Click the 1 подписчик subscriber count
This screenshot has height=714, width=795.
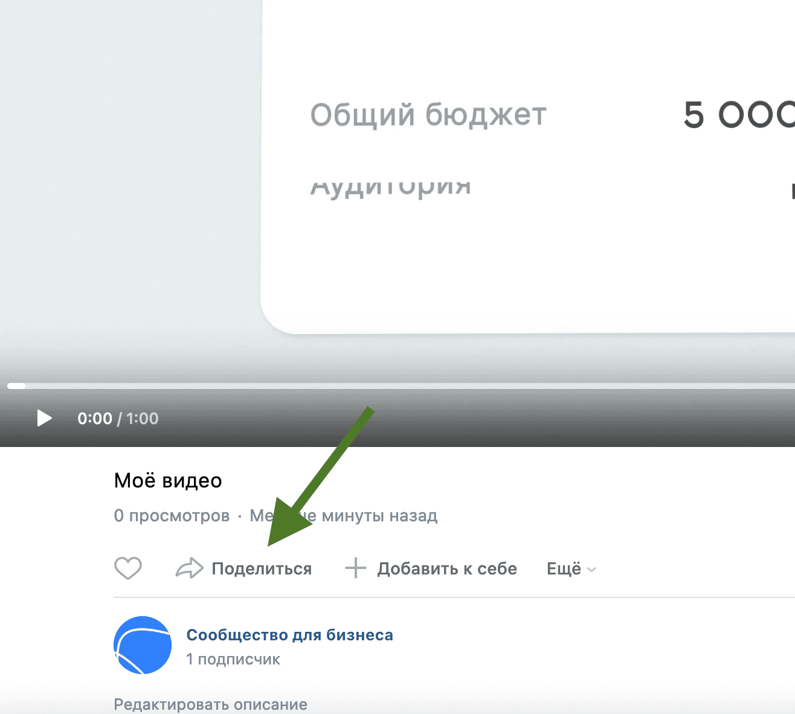(233, 659)
